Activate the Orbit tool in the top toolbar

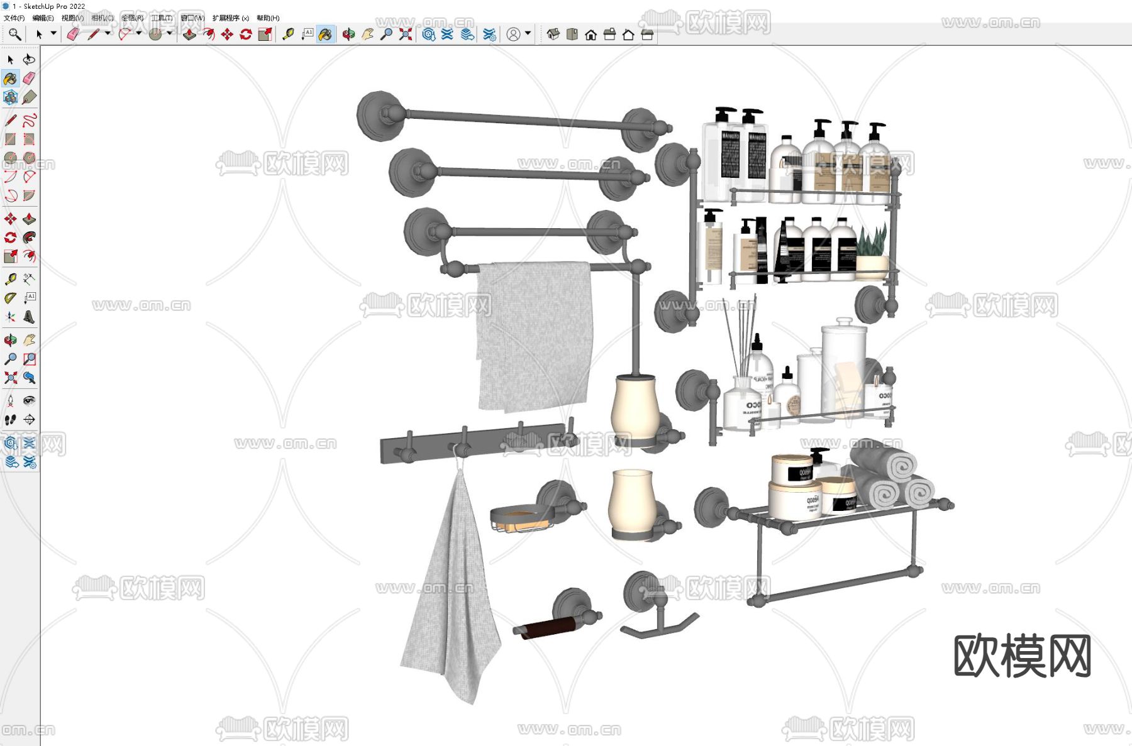(348, 34)
